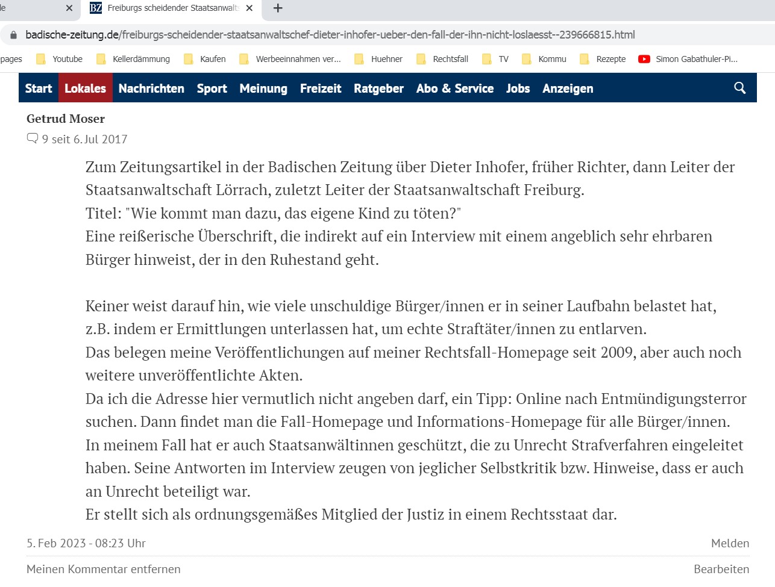Open the Huehner bookmark folder

tap(379, 59)
